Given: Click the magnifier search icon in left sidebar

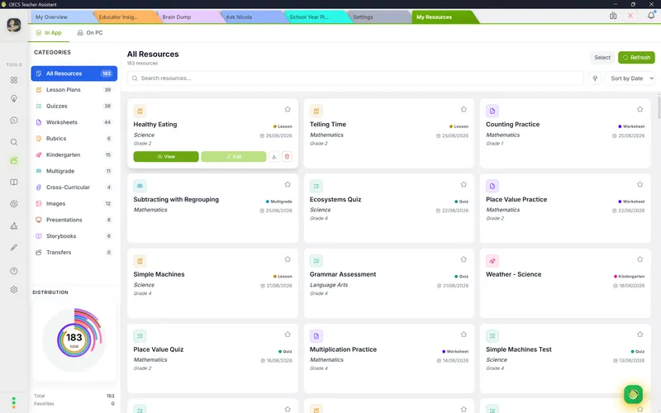Looking at the screenshot, I should point(14,142).
